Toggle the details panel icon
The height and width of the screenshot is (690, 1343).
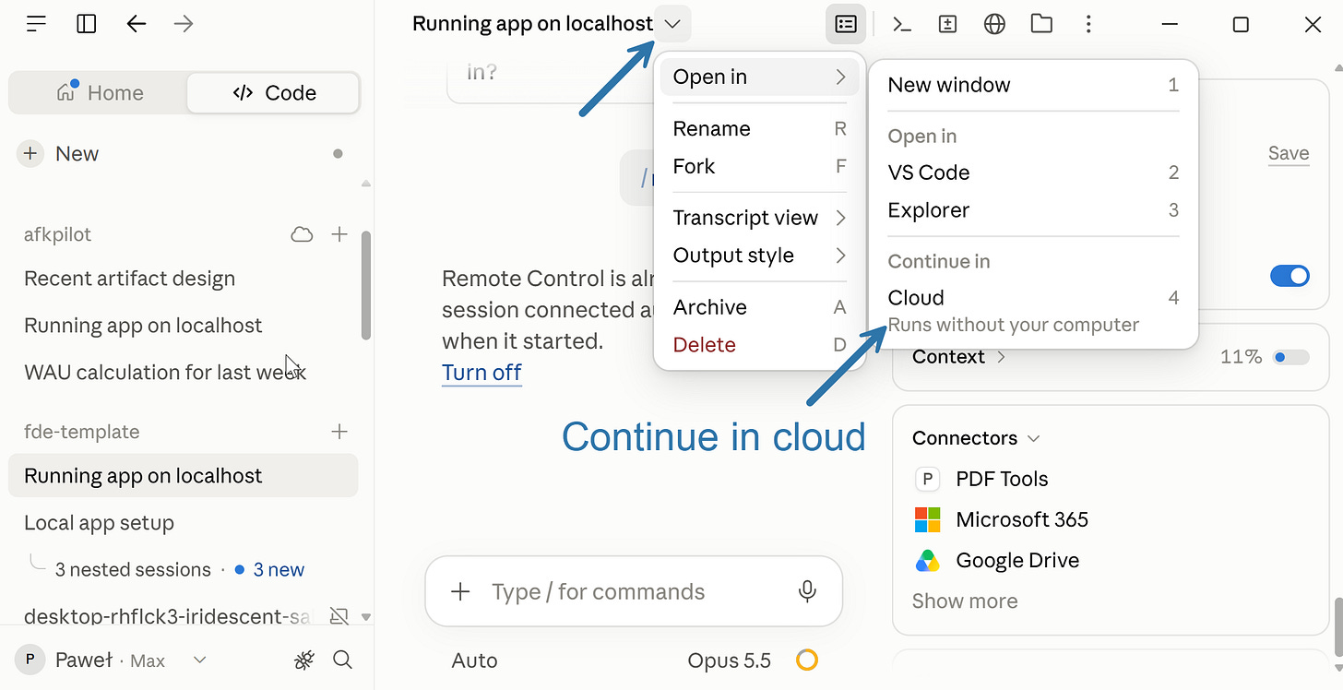coord(846,25)
